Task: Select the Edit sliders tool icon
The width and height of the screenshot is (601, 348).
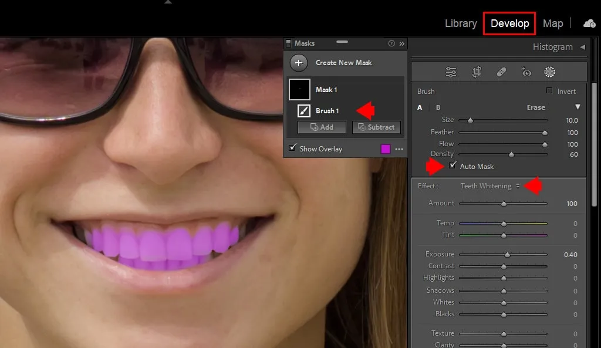Action: click(451, 72)
